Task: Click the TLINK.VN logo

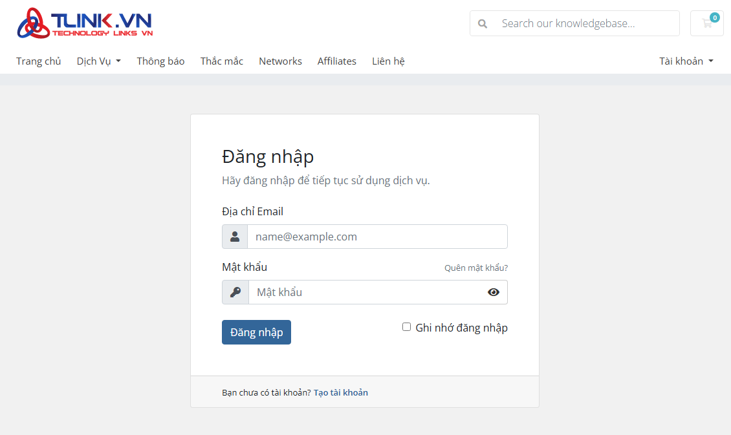Action: (x=85, y=23)
